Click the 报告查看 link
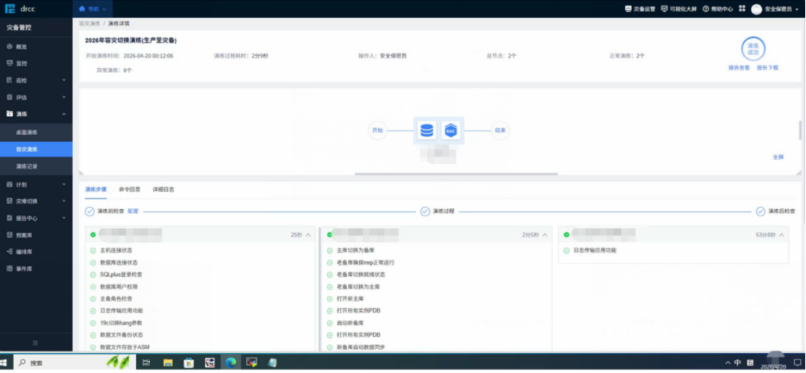806x373 pixels. tap(739, 68)
